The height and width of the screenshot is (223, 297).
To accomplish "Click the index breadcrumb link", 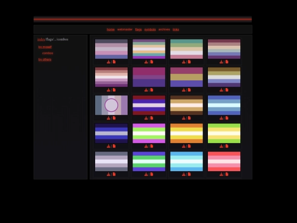I will (41, 40).
